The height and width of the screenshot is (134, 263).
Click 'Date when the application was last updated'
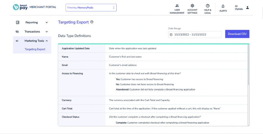pyautogui.click(x=133, y=48)
